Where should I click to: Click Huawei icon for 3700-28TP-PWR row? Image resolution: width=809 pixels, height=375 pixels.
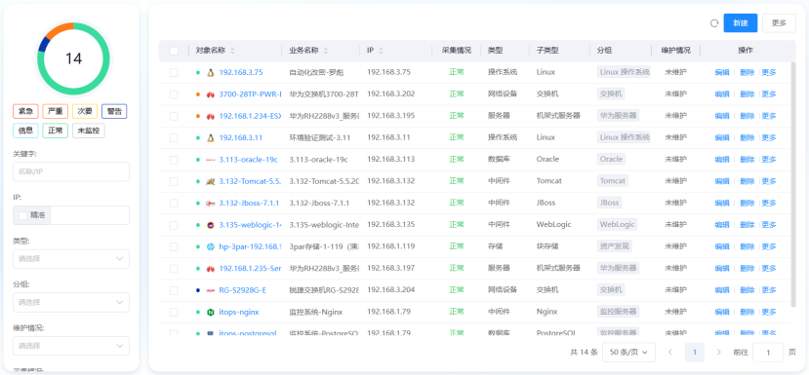[x=211, y=94]
